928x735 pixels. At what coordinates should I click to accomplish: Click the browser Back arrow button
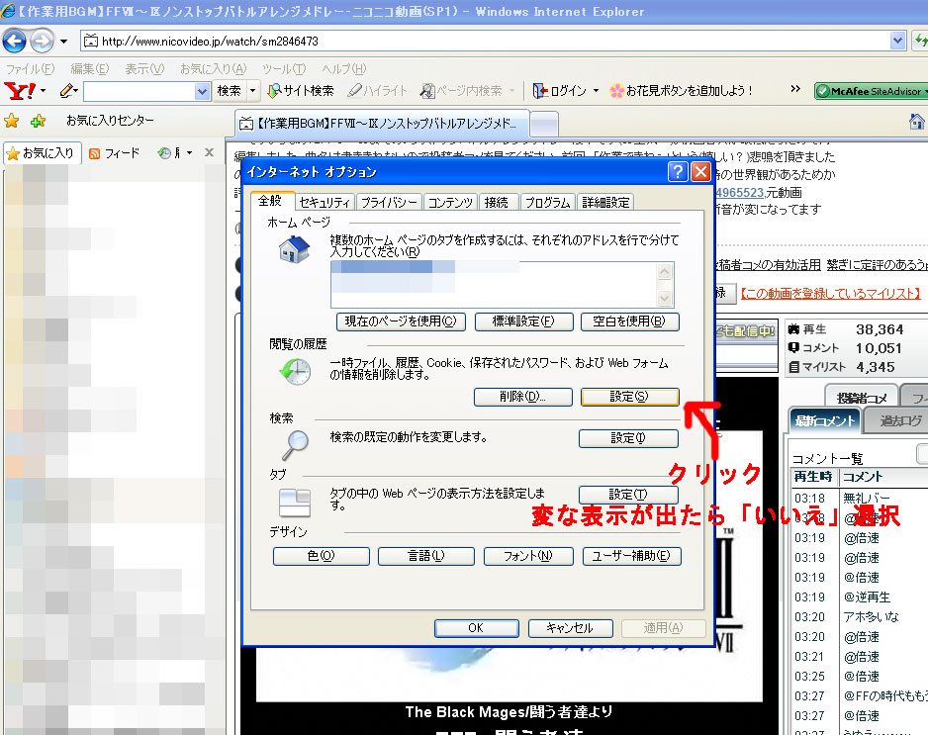pyautogui.click(x=15, y=41)
